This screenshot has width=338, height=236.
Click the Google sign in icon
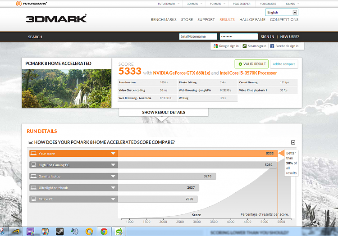[215, 46]
